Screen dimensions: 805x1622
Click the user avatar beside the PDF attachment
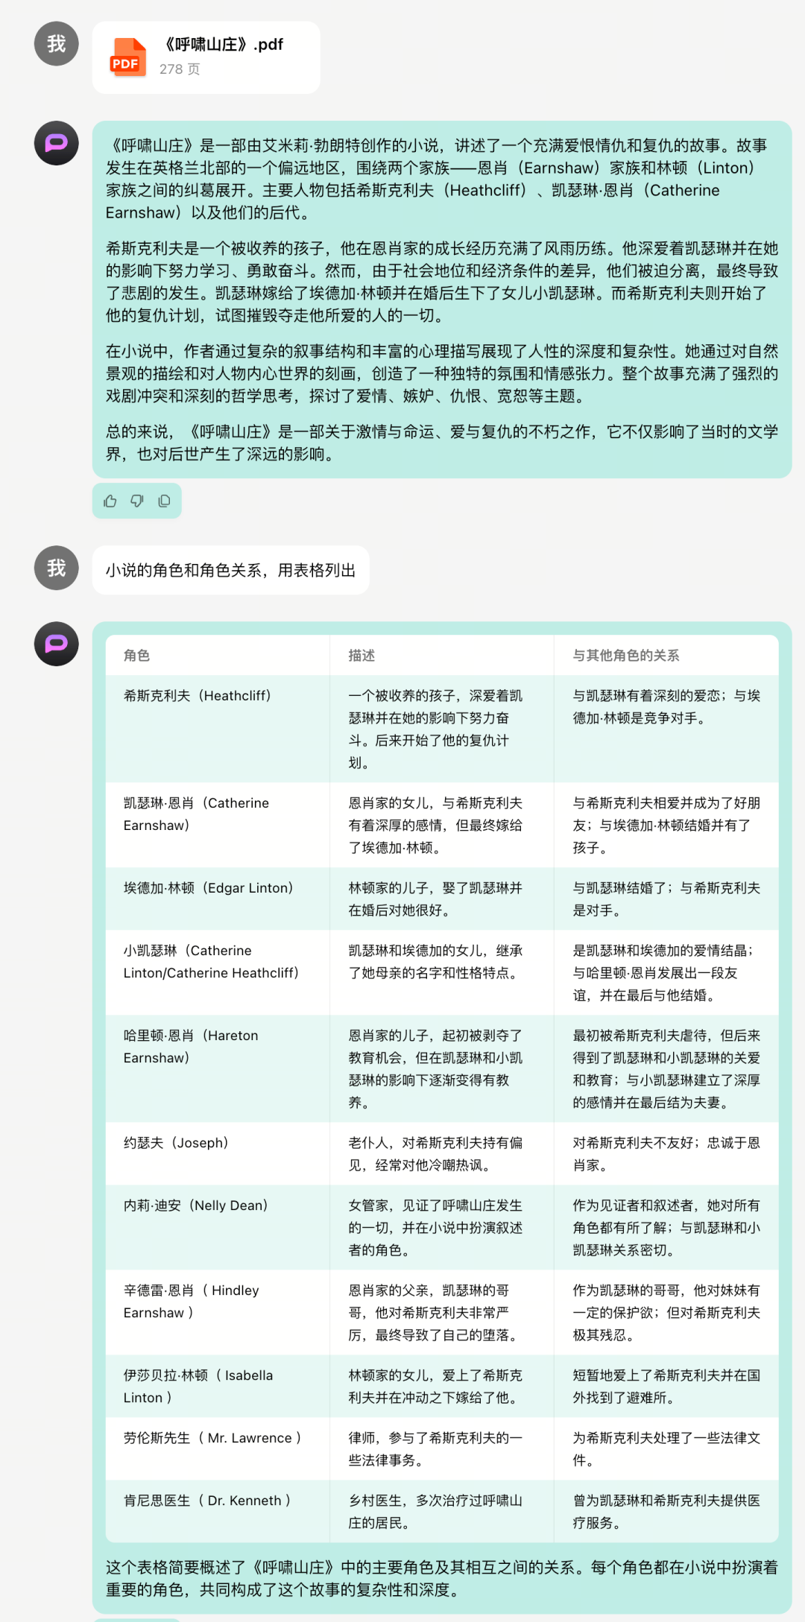pos(57,44)
